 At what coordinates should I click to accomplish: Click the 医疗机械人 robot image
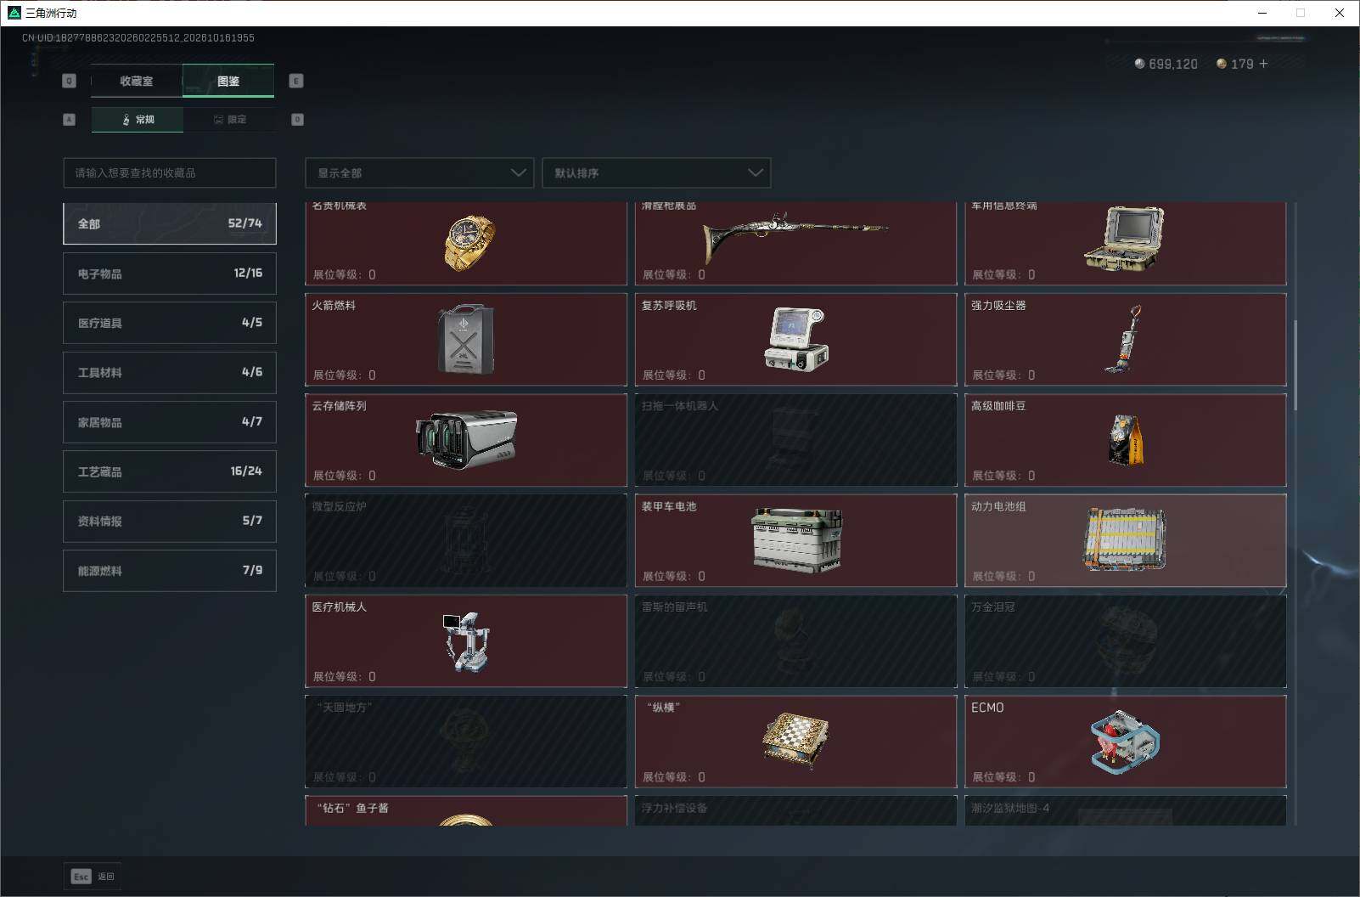[x=466, y=641]
